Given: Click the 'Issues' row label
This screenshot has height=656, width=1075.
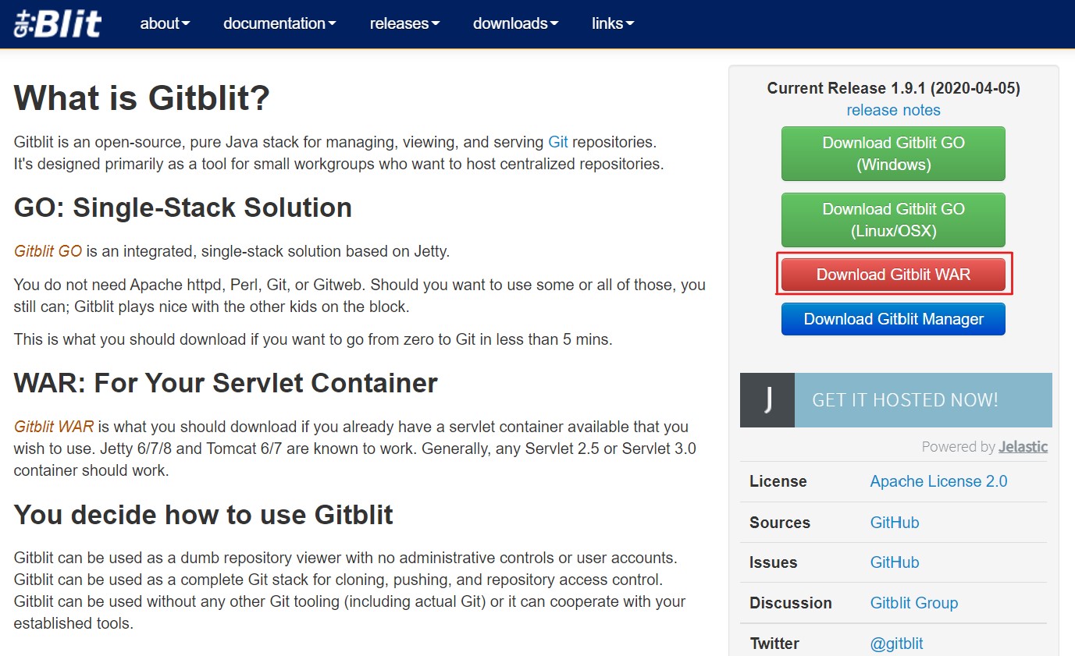Looking at the screenshot, I should [x=773, y=562].
